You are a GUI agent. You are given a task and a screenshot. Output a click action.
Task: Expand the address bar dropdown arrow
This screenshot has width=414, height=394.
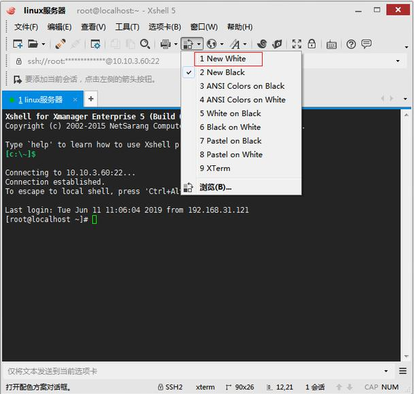click(398, 61)
